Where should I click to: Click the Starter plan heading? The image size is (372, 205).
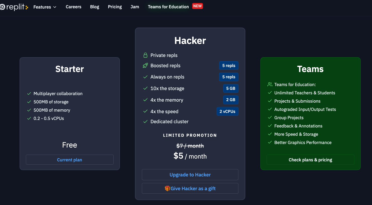[x=70, y=69]
